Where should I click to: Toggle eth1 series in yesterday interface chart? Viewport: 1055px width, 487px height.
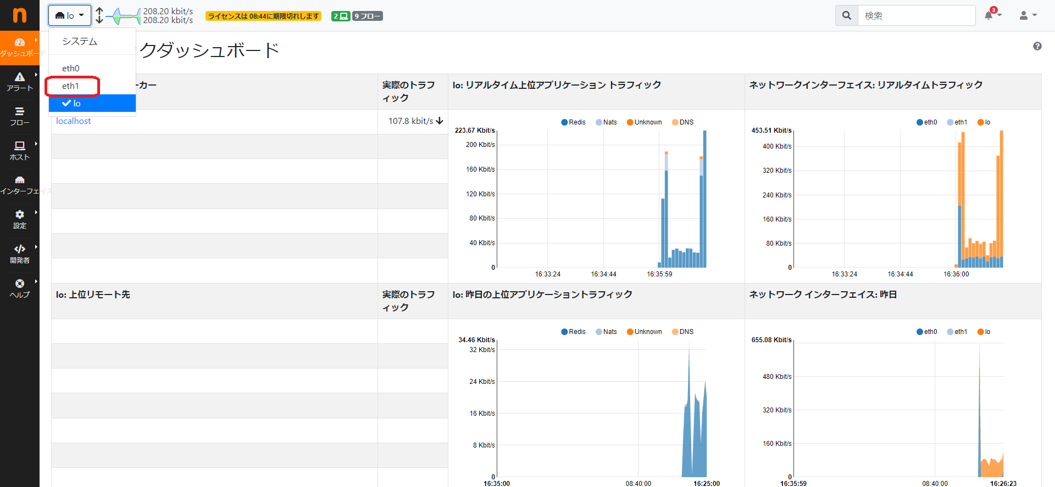click(x=957, y=332)
